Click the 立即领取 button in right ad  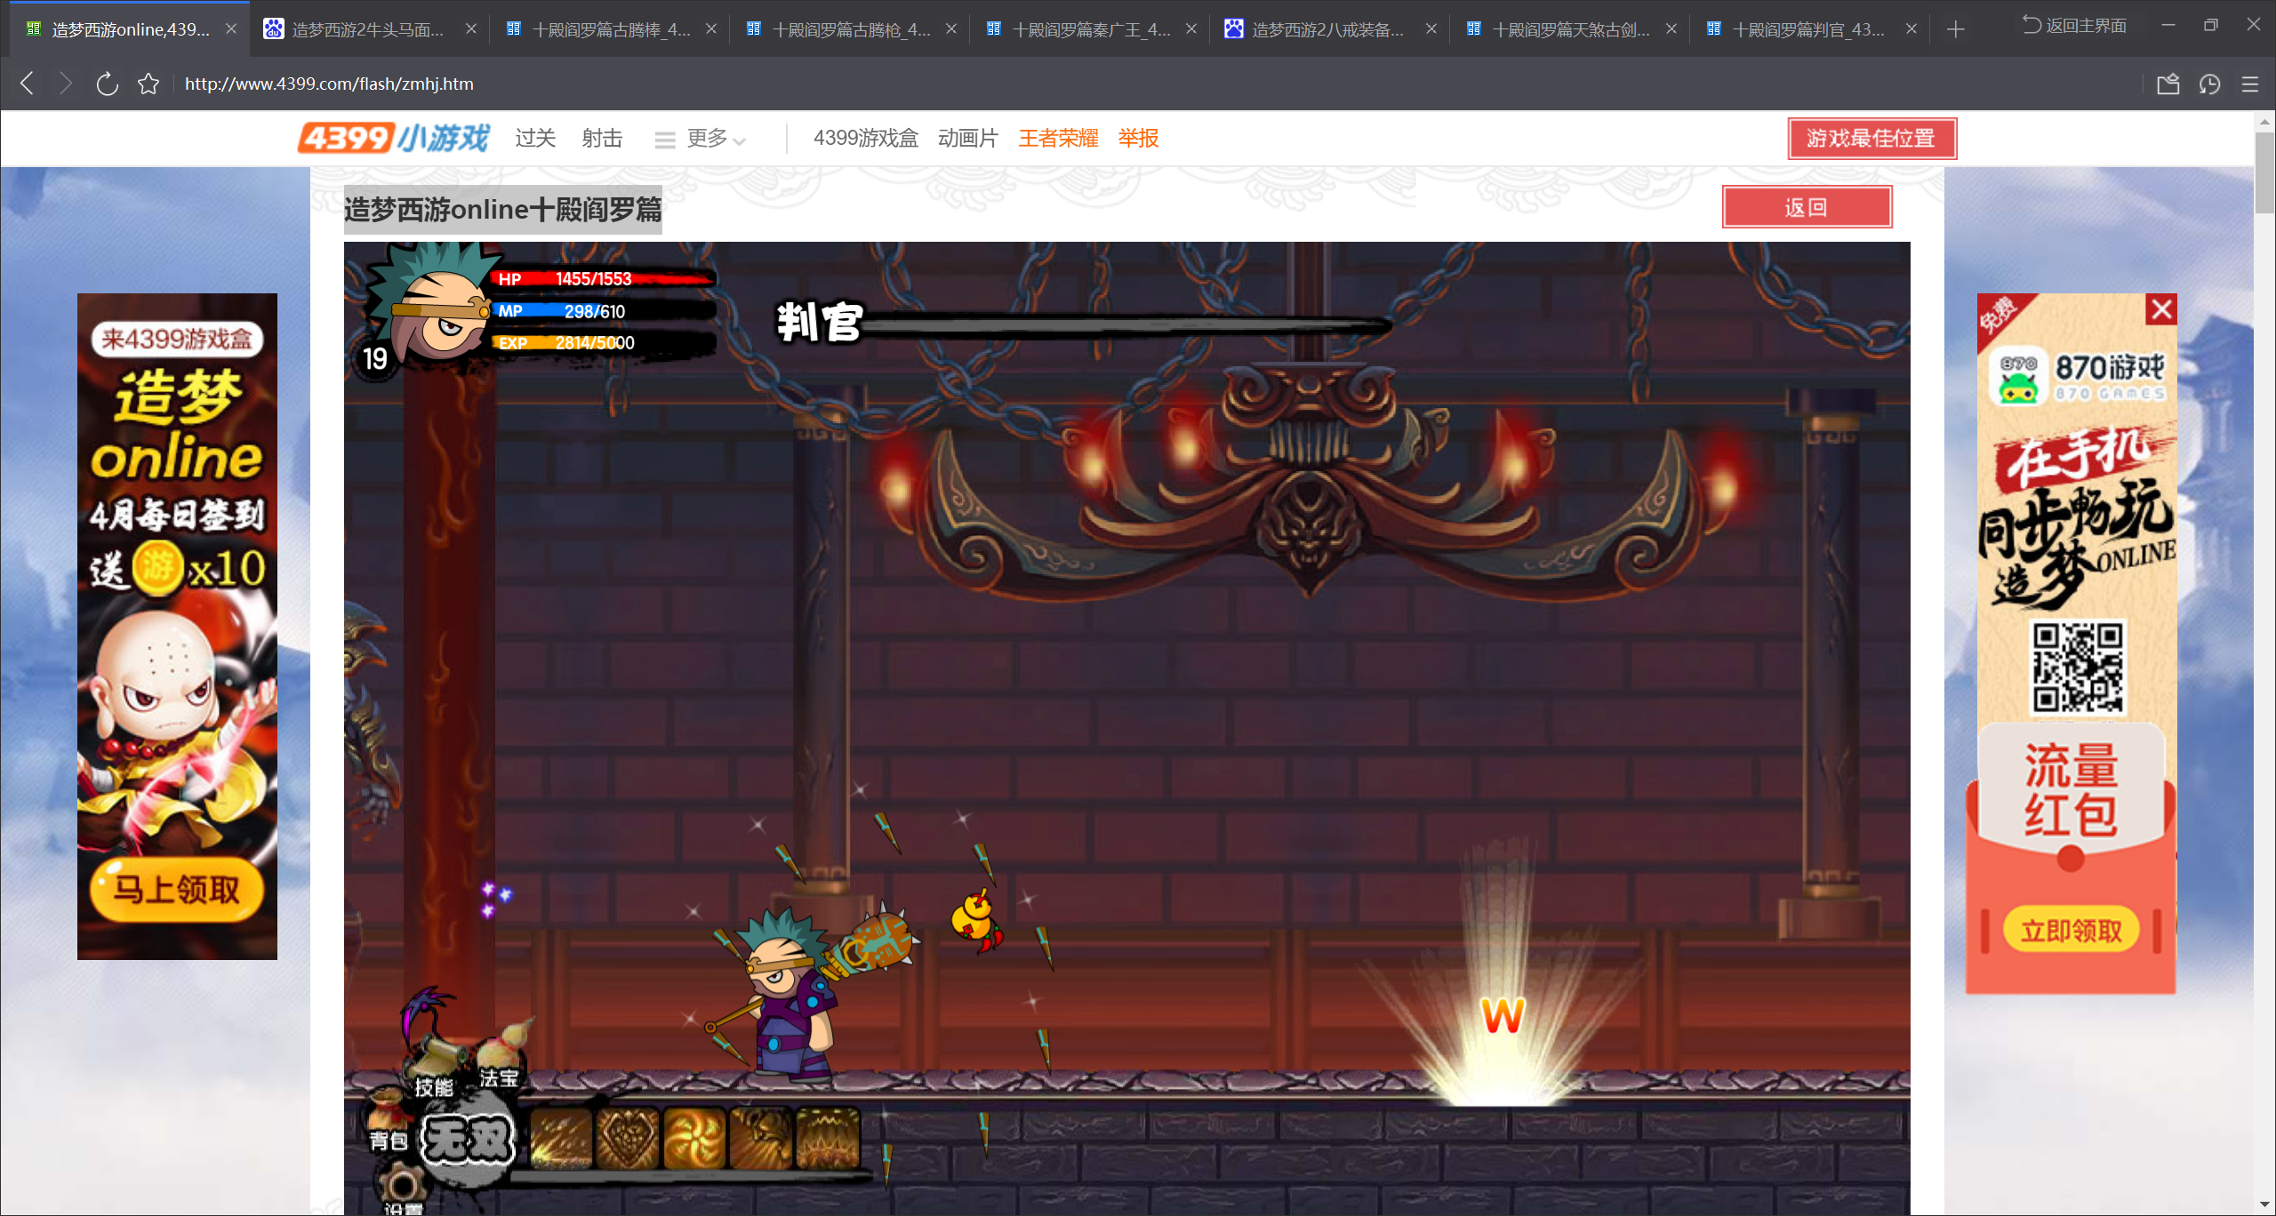pyautogui.click(x=2072, y=931)
